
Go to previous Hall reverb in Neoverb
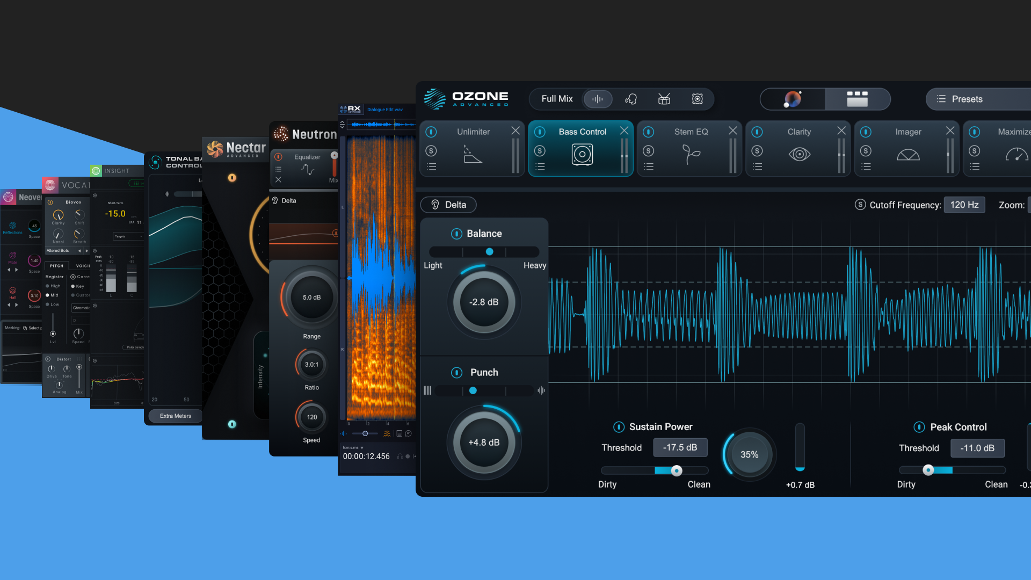coord(9,305)
